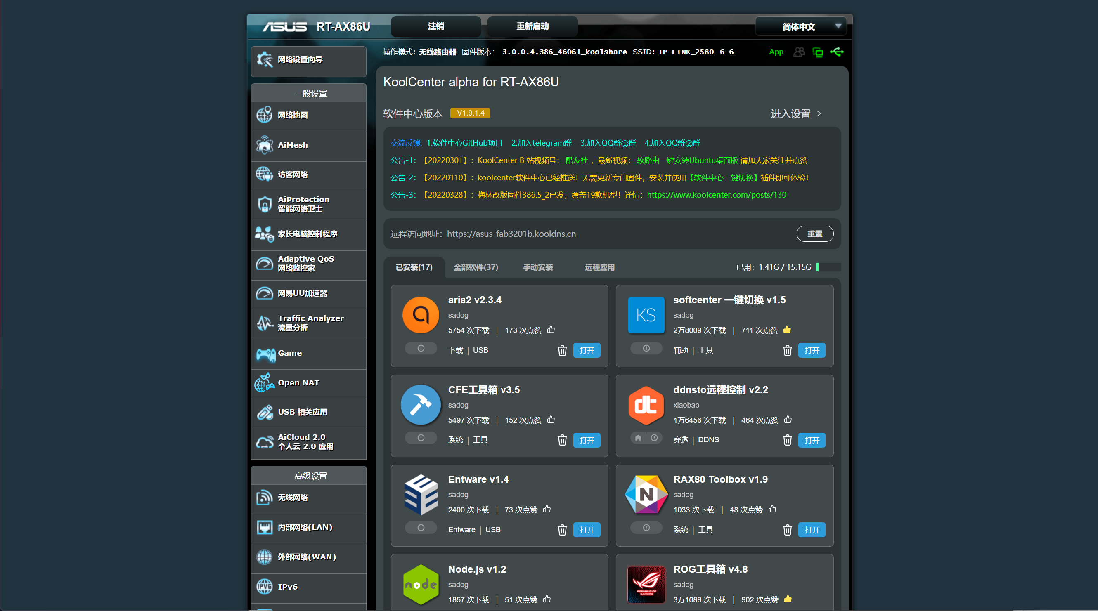Click the remote access address URL
The width and height of the screenshot is (1098, 611).
(511, 234)
